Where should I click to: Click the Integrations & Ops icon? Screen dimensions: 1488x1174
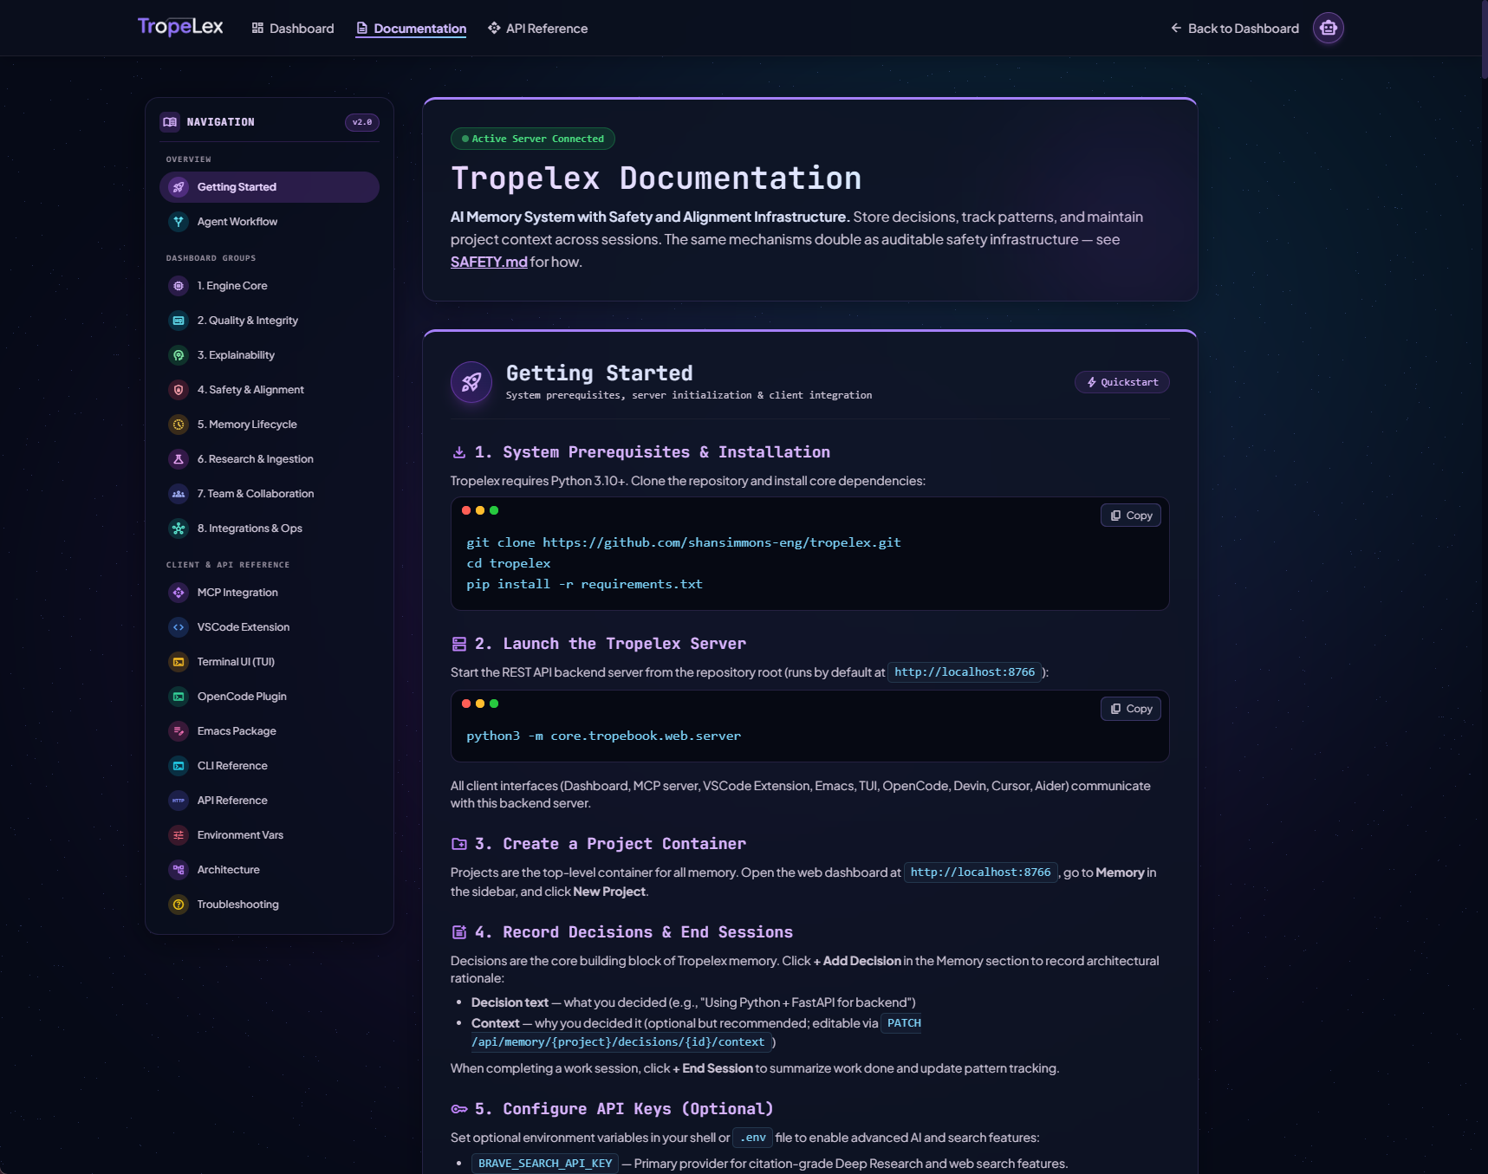pyautogui.click(x=179, y=529)
